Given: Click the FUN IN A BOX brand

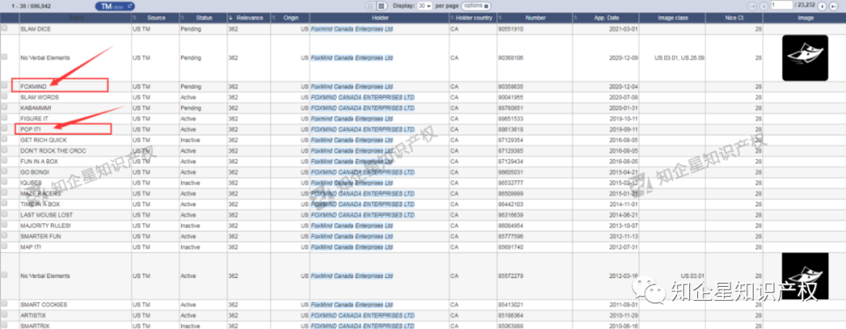Looking at the screenshot, I should (39, 161).
